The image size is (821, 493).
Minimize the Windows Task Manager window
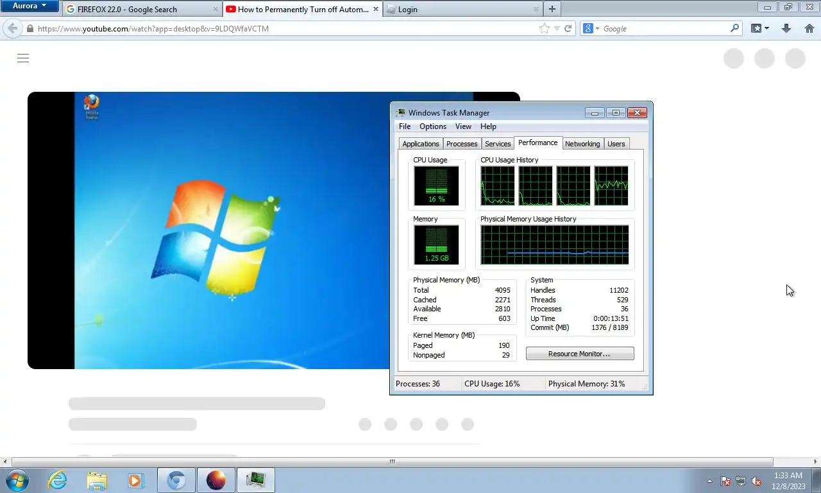(x=595, y=113)
